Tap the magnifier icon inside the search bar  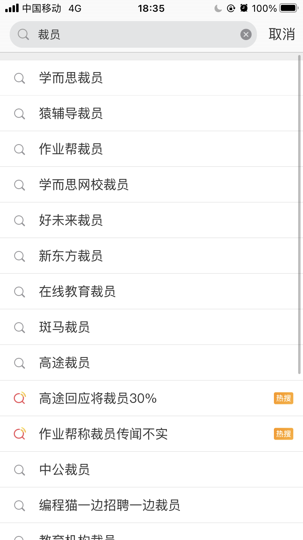point(23,34)
